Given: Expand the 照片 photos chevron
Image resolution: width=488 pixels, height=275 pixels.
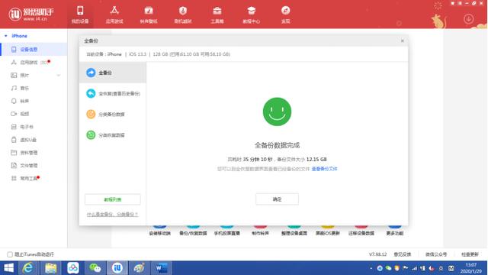Looking at the screenshot, I should [59, 75].
